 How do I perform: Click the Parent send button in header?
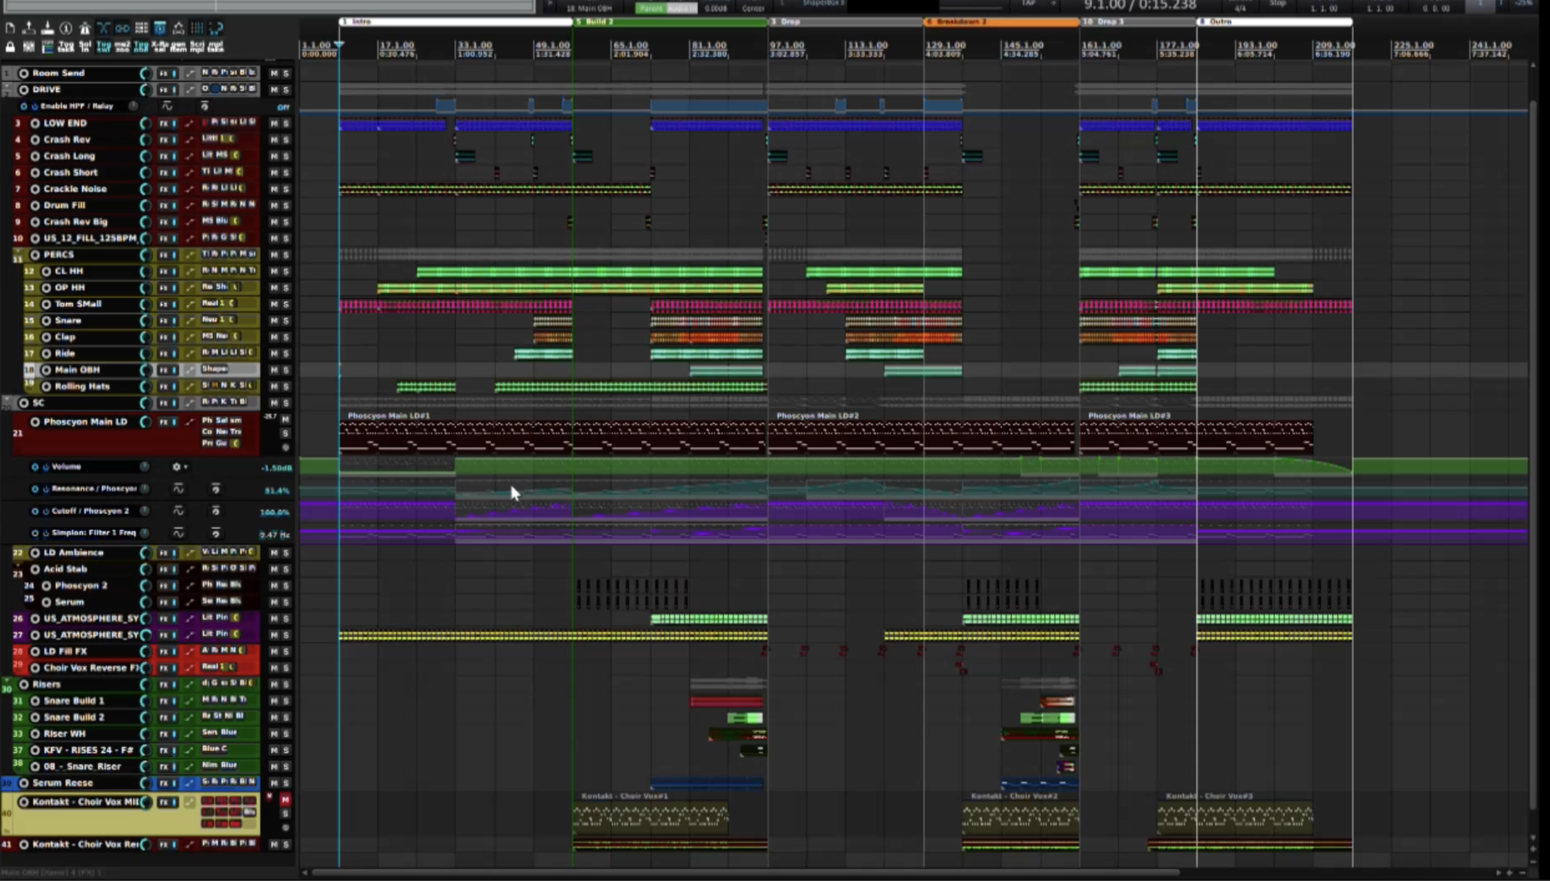click(651, 8)
